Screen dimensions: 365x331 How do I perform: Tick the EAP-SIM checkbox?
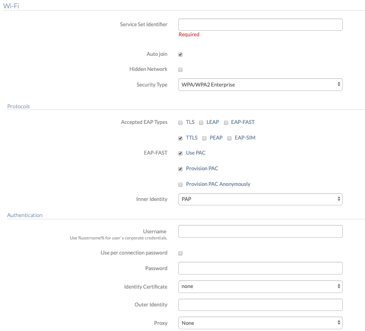coord(229,138)
